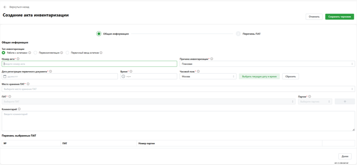Focus the Время input field
The height and width of the screenshot is (165, 357).
tap(149, 76)
